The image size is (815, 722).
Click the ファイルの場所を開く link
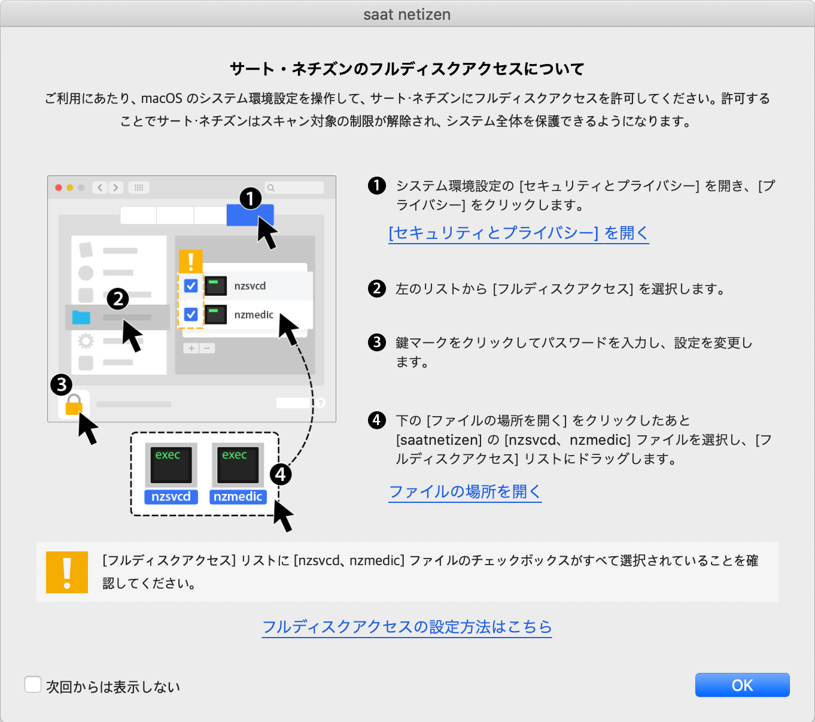[465, 492]
